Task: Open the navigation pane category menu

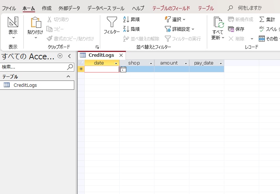Action: tap(60, 56)
